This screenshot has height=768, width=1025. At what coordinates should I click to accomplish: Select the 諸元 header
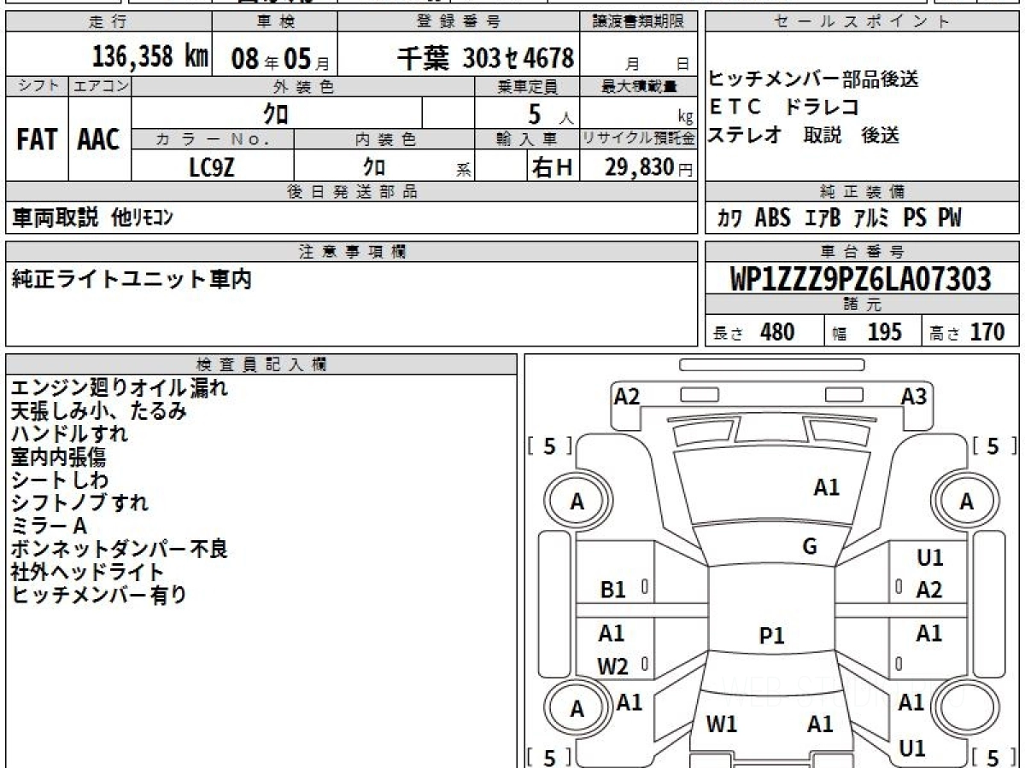pos(863,305)
